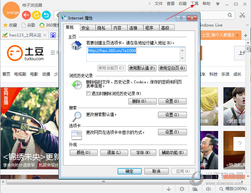Go back with the red arrow button
The width and height of the screenshot is (251, 193).
(27, 15)
